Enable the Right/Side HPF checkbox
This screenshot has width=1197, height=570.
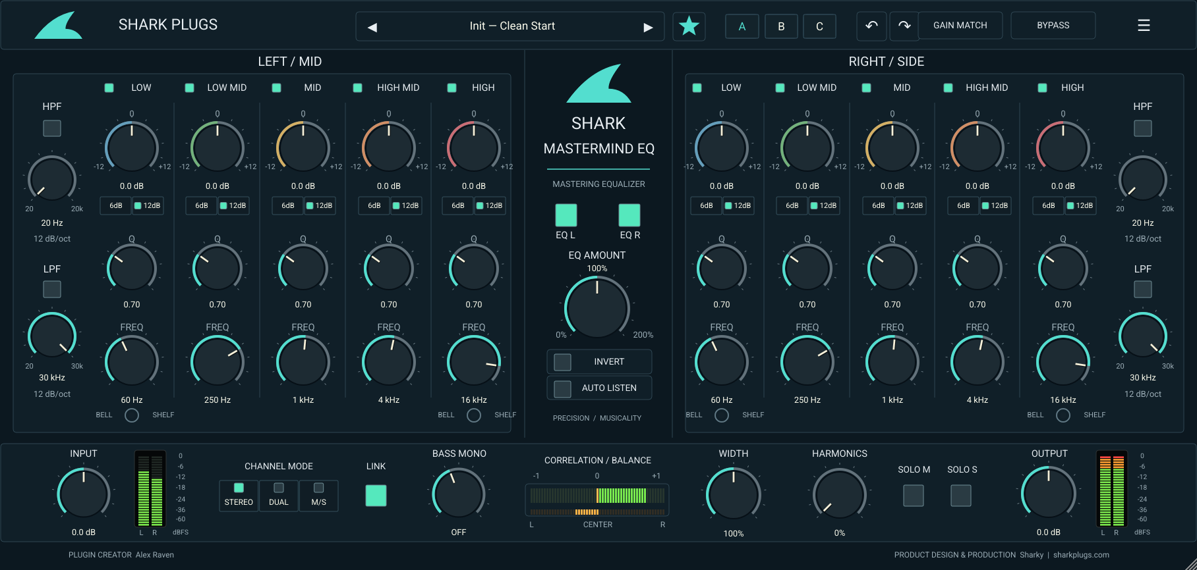coord(1143,128)
